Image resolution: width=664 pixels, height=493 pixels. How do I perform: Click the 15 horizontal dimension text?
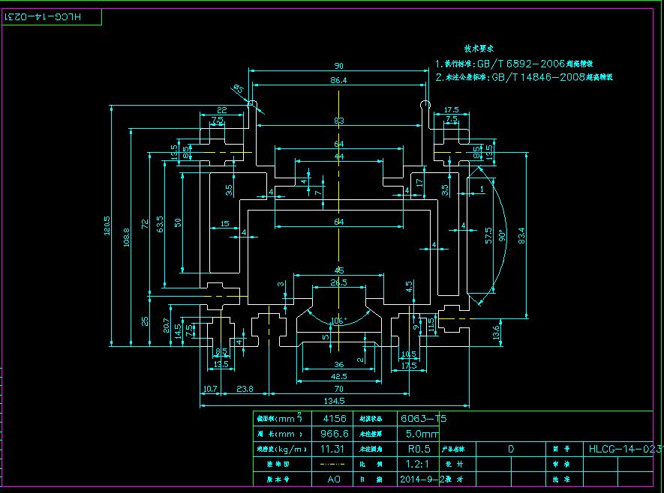point(225,223)
